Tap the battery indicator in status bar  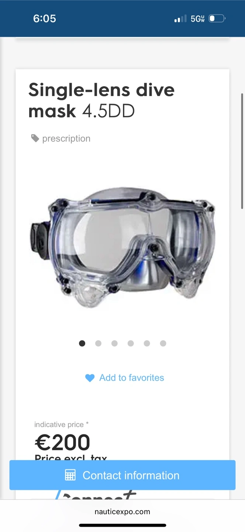click(217, 18)
